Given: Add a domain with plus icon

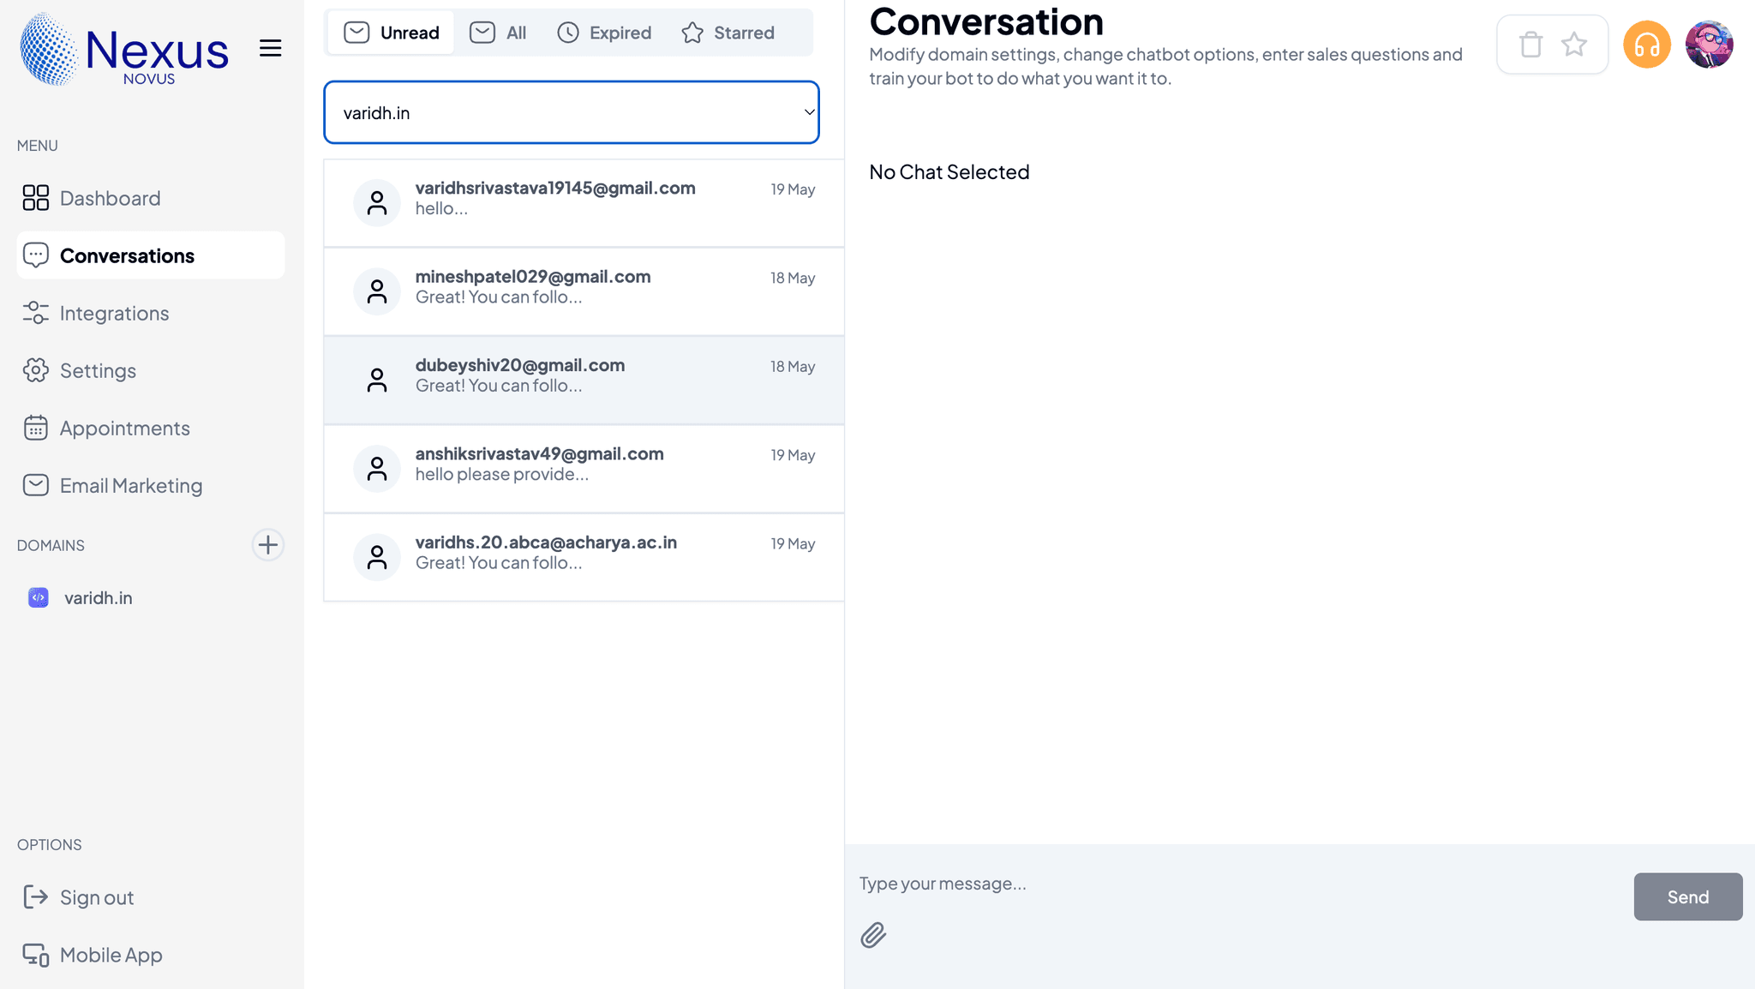Looking at the screenshot, I should [267, 545].
